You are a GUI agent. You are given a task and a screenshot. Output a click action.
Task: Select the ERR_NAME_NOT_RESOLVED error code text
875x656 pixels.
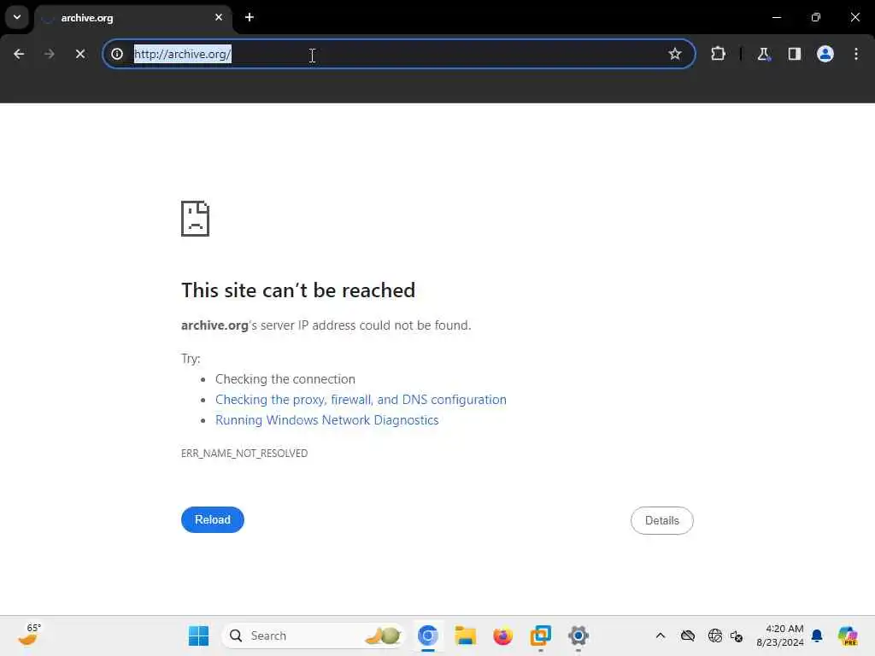[x=244, y=453]
